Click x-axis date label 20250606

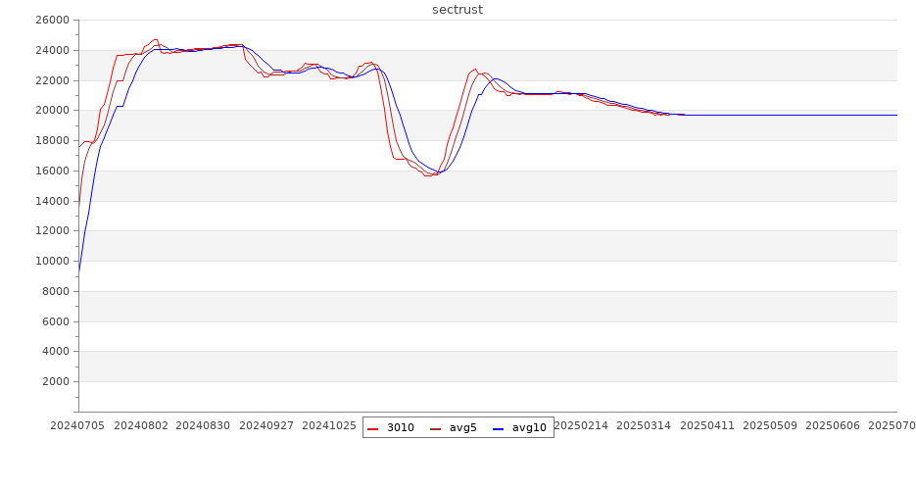833,425
